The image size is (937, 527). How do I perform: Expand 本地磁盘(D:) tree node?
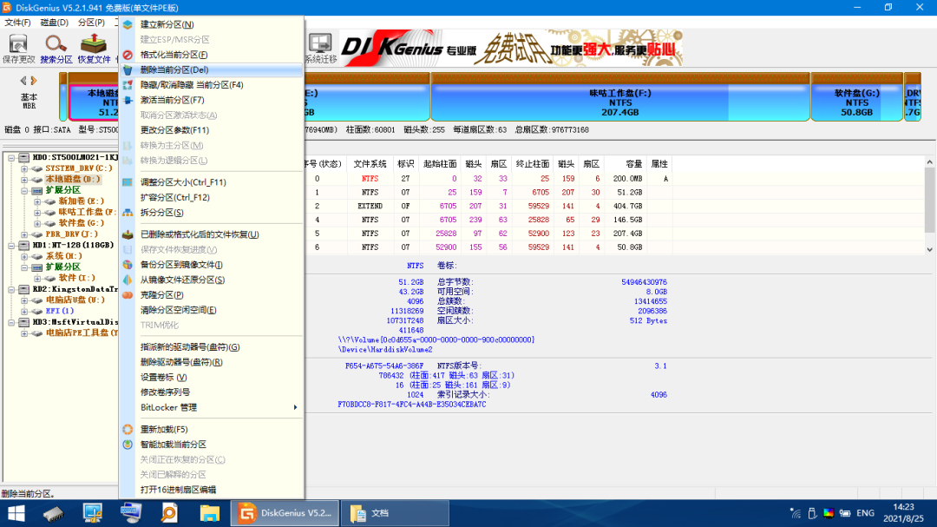(24, 180)
